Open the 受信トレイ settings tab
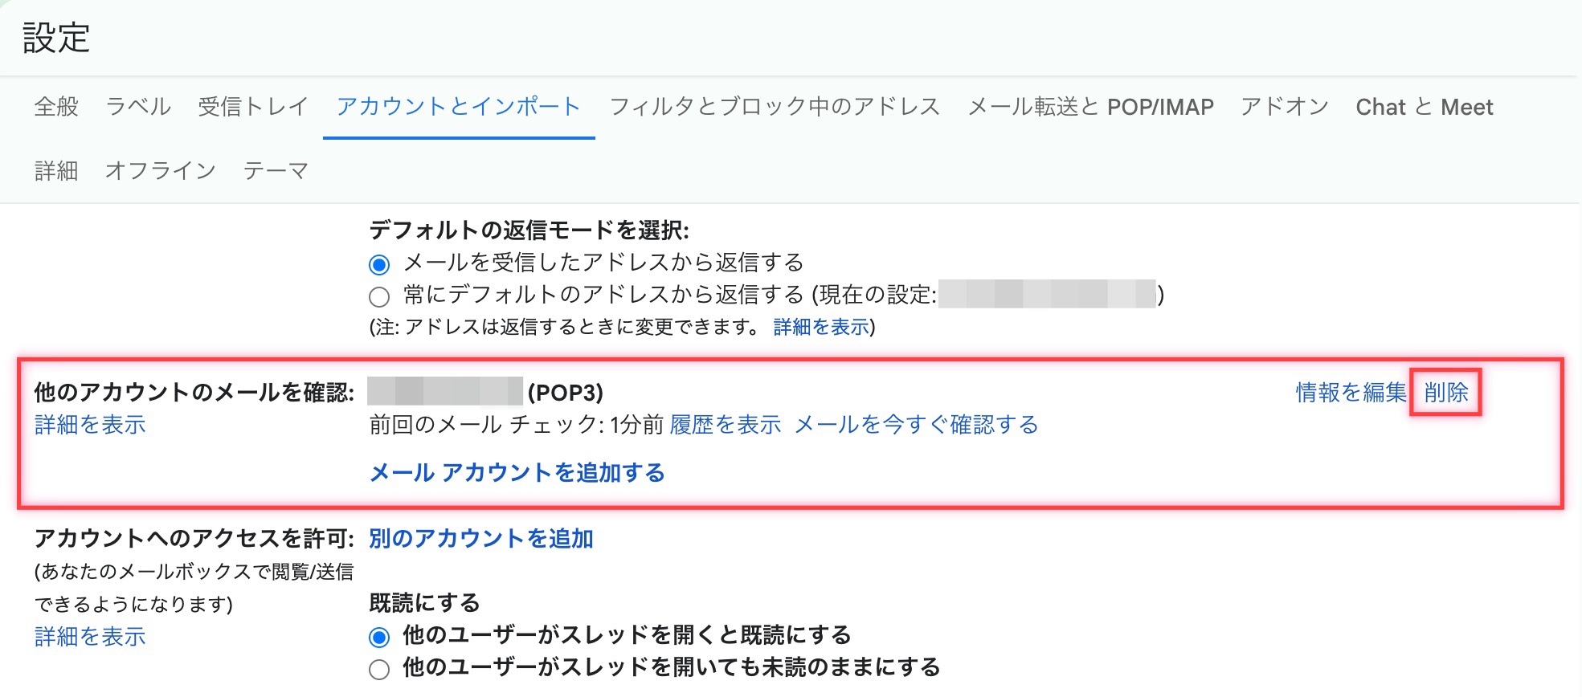The height and width of the screenshot is (697, 1582). tap(253, 107)
